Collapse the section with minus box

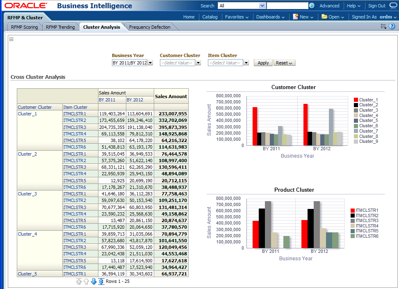tap(11, 39)
